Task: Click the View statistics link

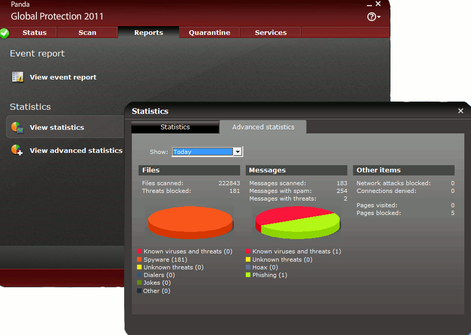Action: click(x=57, y=127)
